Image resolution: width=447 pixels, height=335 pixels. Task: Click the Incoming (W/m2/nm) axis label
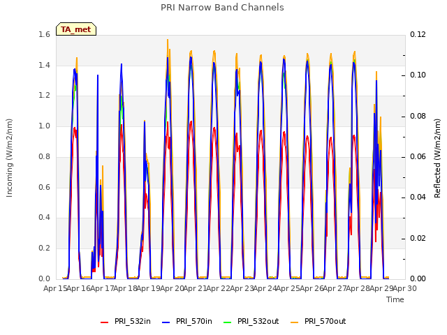click(x=9, y=158)
